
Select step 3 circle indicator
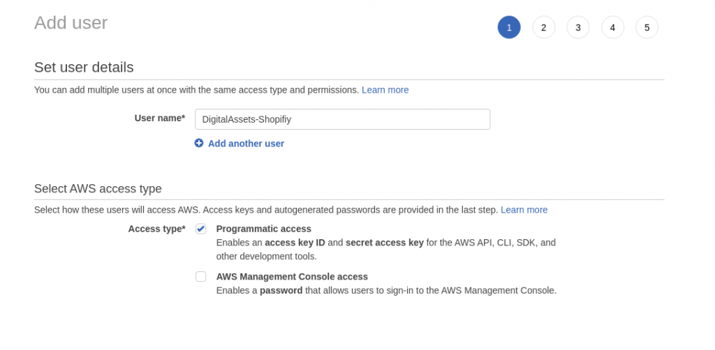pyautogui.click(x=577, y=27)
